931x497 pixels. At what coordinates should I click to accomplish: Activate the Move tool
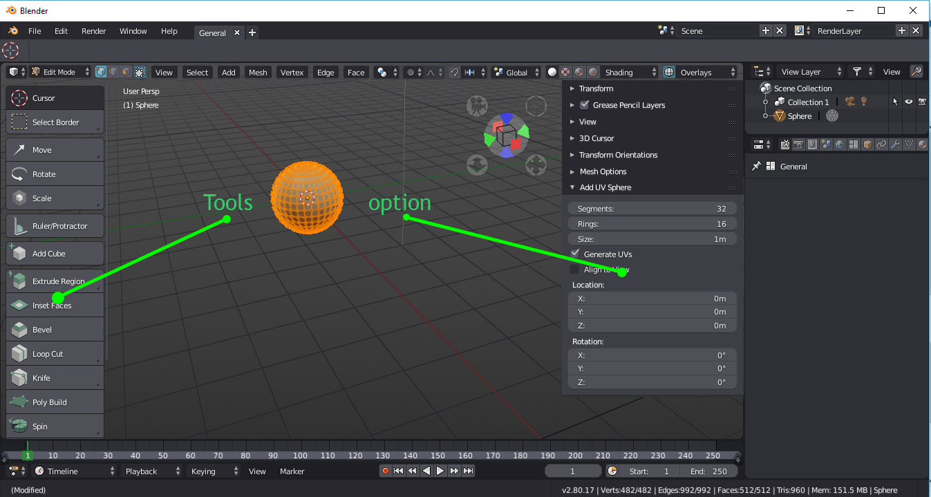pos(55,150)
